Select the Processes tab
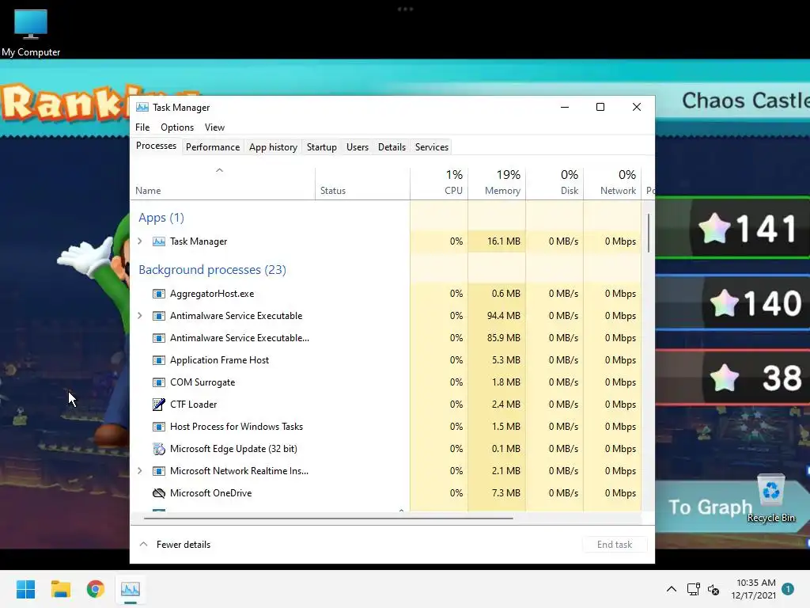The width and height of the screenshot is (810, 608). point(156,146)
